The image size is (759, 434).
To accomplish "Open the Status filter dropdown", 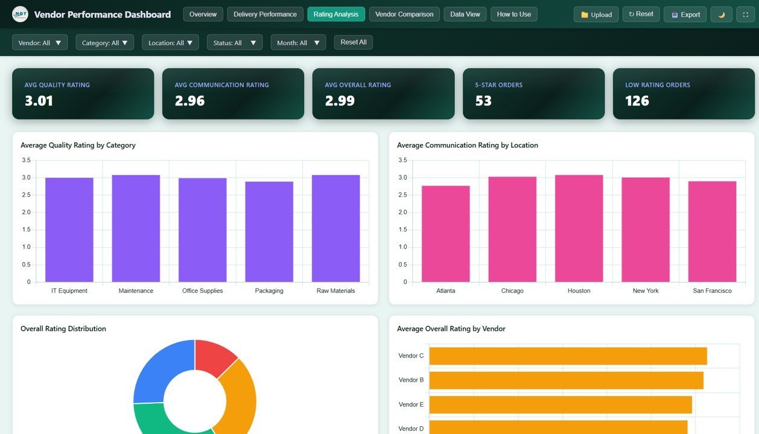I will [234, 42].
